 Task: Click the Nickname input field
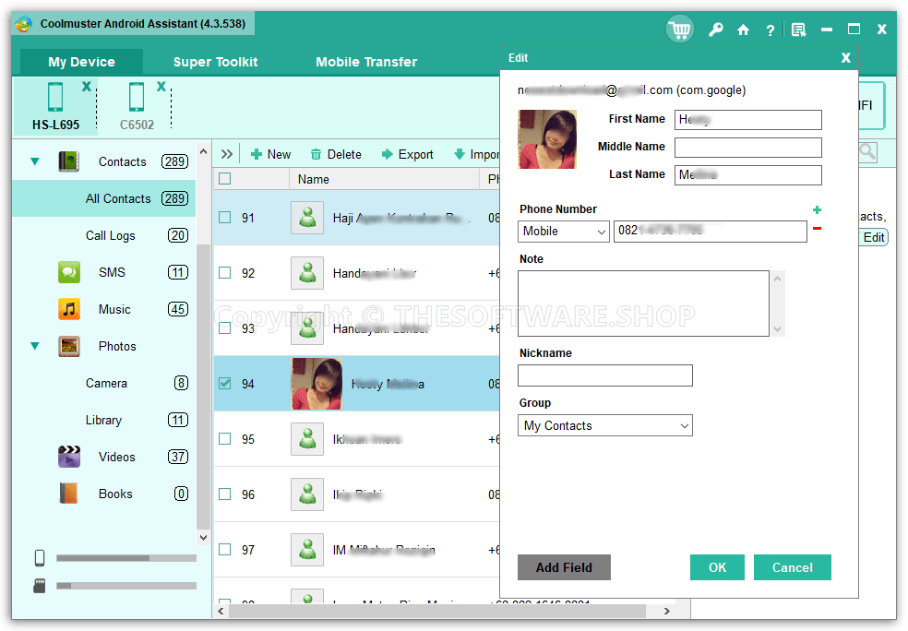pyautogui.click(x=605, y=375)
